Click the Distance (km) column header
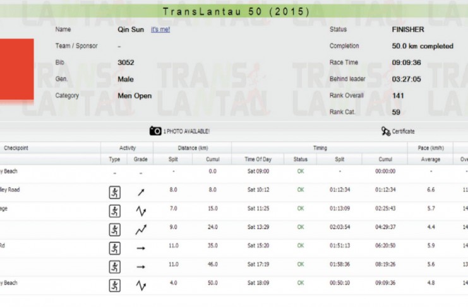The height and width of the screenshot is (307, 468). click(x=193, y=148)
